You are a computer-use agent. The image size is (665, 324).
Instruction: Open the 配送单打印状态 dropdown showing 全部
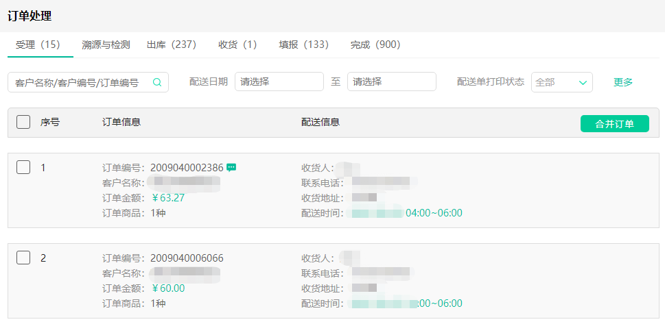click(561, 82)
